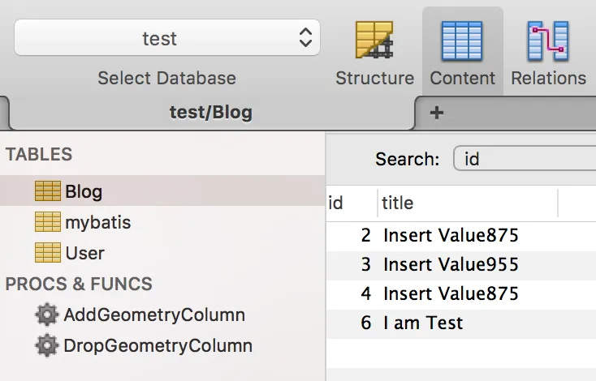This screenshot has width=596, height=381.
Task: Open the Structure view icon
Action: [x=374, y=41]
